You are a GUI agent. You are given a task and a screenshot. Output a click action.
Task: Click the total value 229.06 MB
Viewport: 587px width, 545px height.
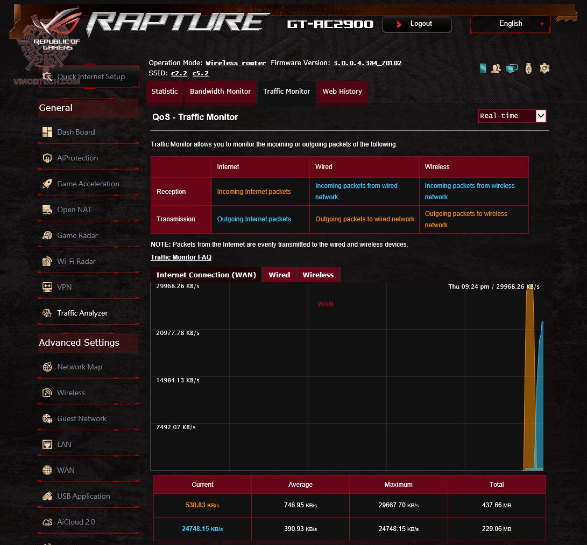(497, 529)
